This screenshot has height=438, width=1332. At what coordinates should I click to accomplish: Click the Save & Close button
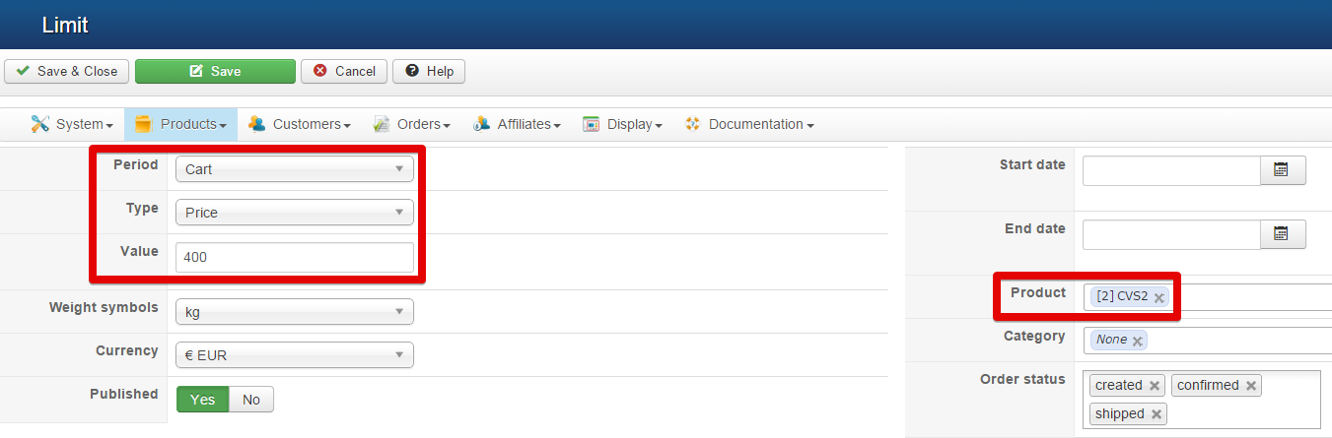[66, 71]
